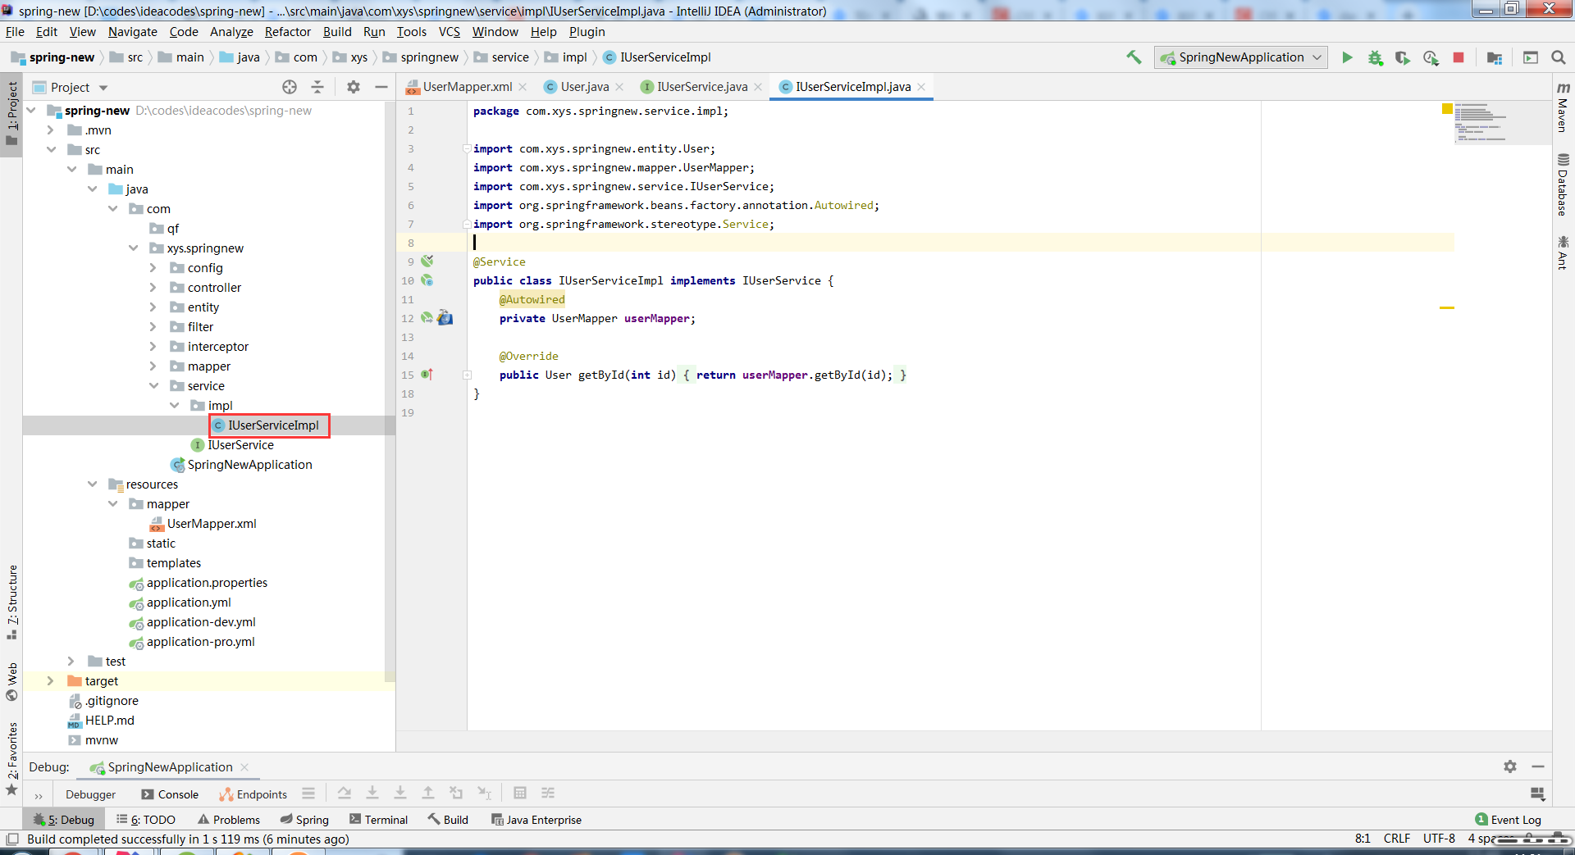Stop the running application
The height and width of the screenshot is (855, 1575).
tap(1459, 57)
